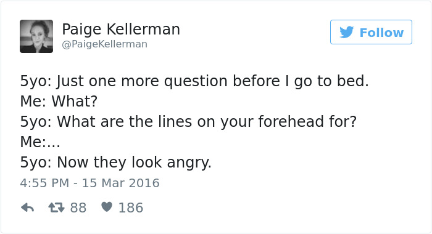Viewport: 432px width, 234px height.
Task: Like the tweet with the heart icon
Action: tap(107, 207)
